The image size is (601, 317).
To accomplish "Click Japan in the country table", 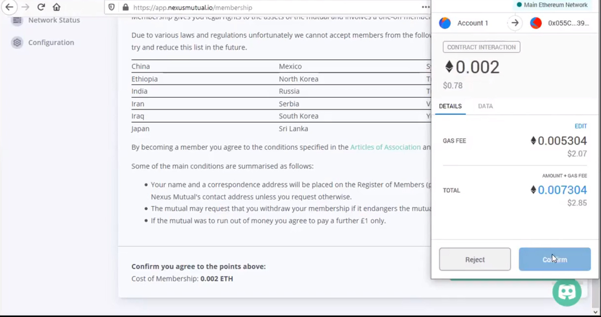I will 140,129.
